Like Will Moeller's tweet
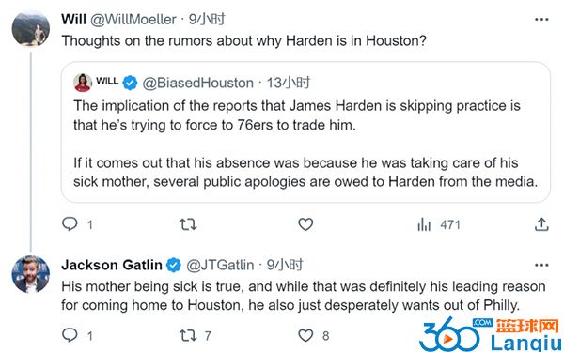The width and height of the screenshot is (564, 352). point(305,224)
